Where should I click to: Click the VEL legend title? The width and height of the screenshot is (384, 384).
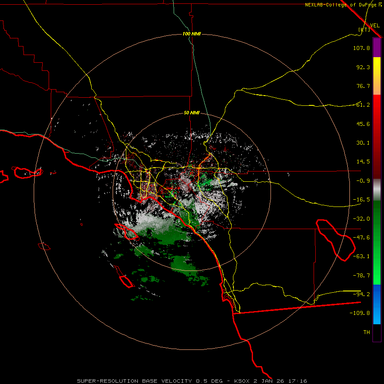(375, 25)
